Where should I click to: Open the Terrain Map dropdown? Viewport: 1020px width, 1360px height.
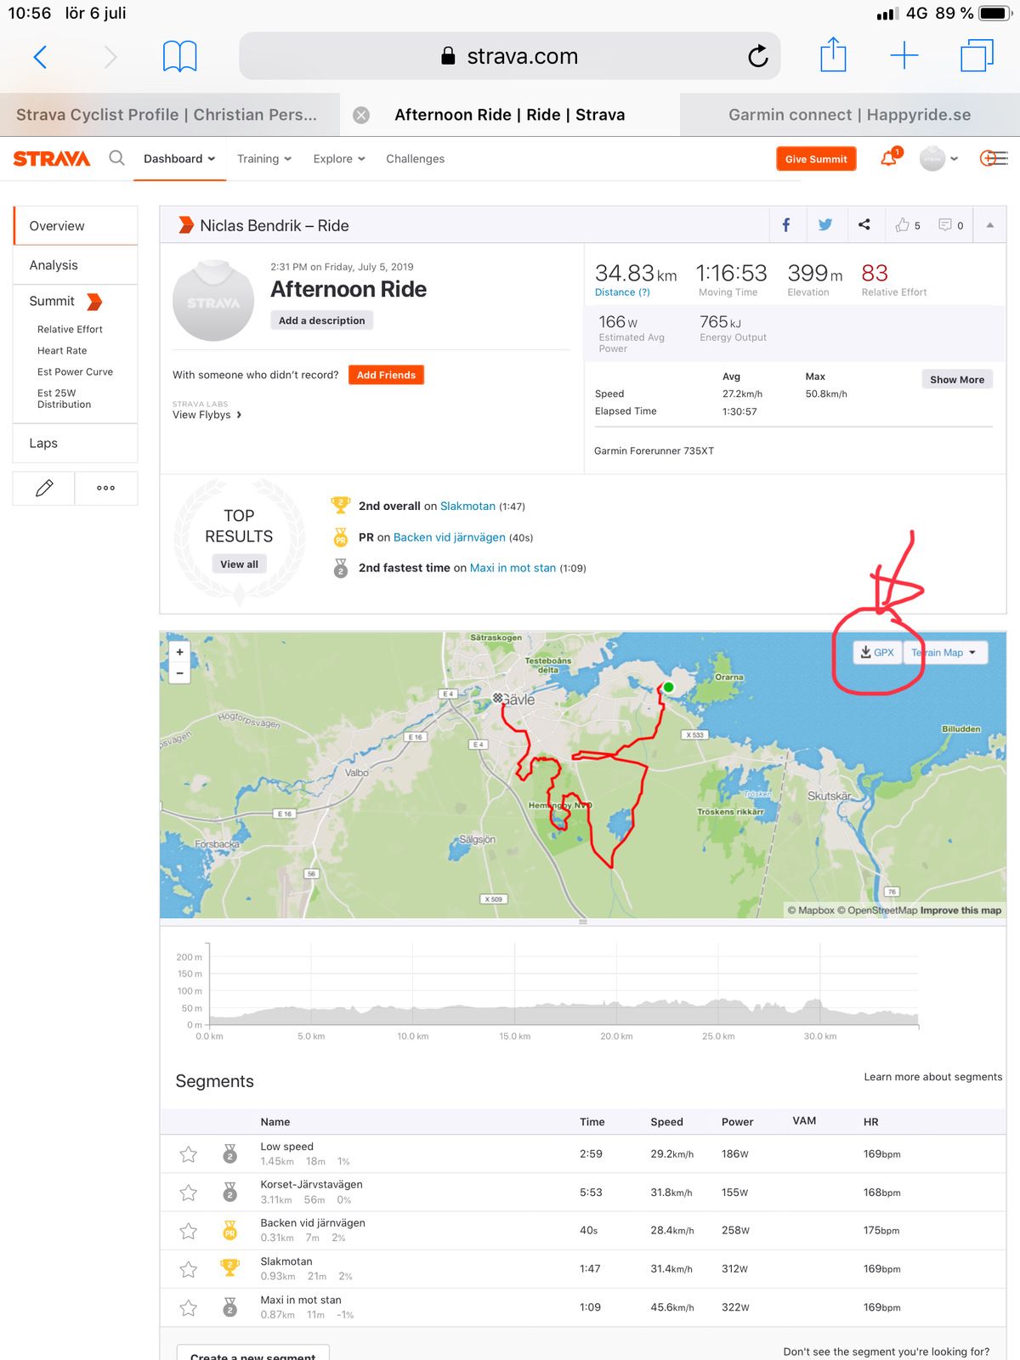click(944, 653)
